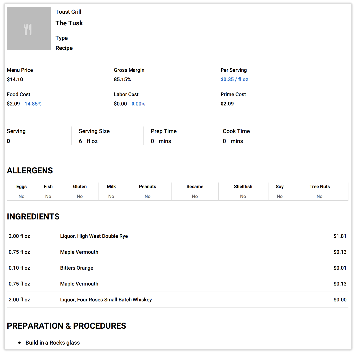Select The Tusk recipe title
The image size is (356, 354).
click(x=69, y=23)
